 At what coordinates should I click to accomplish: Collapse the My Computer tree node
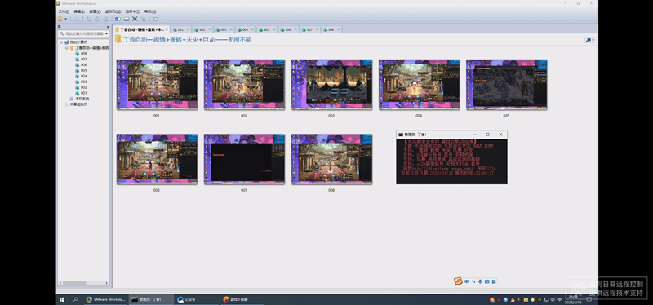pos(62,42)
